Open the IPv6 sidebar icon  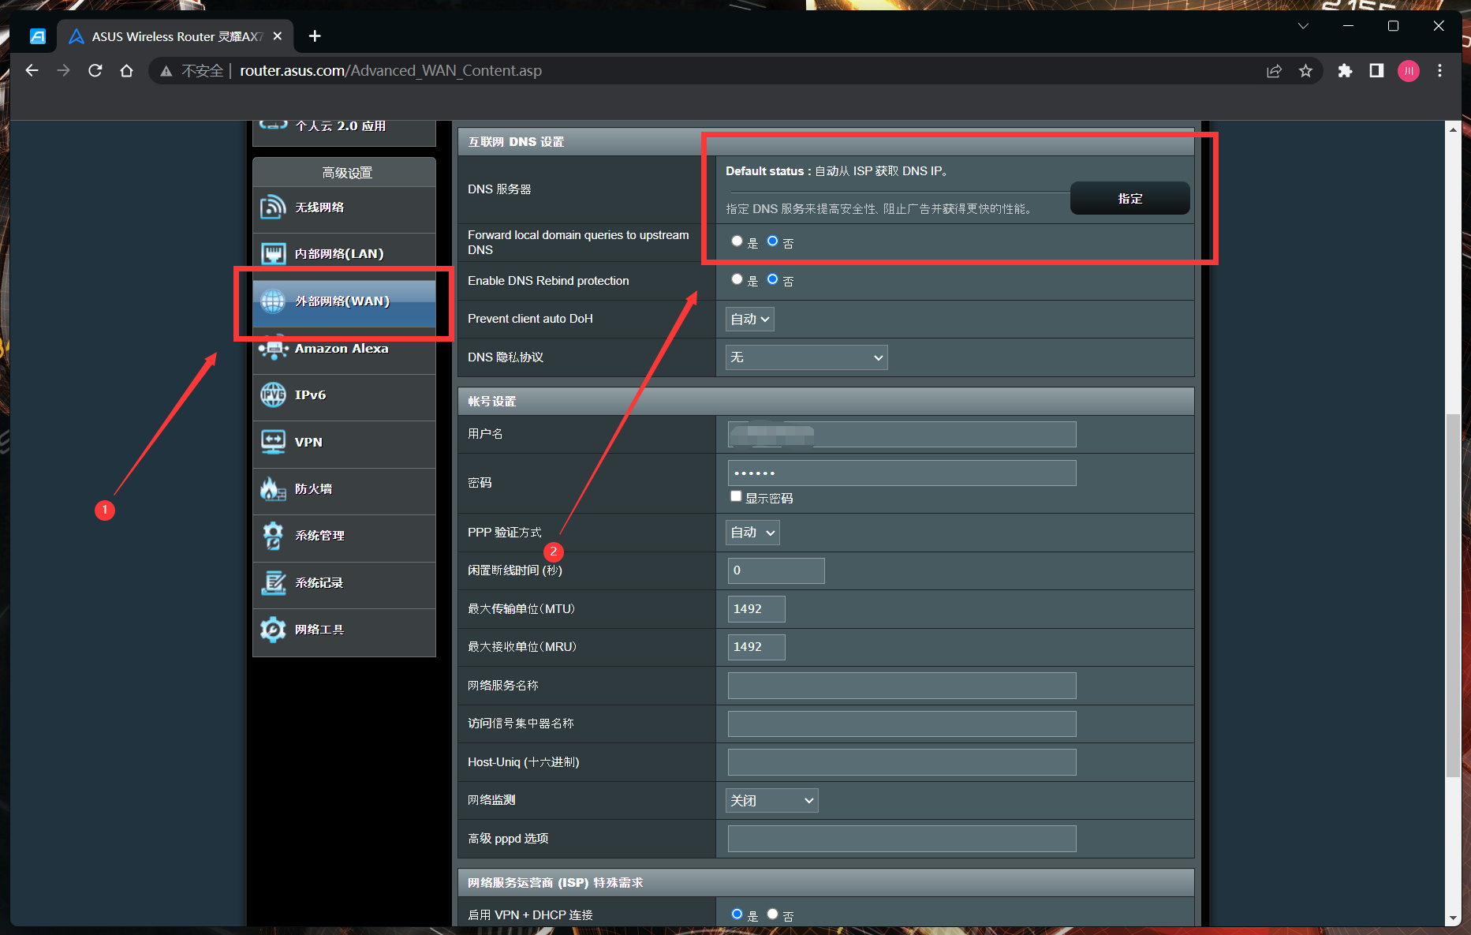pos(273,395)
